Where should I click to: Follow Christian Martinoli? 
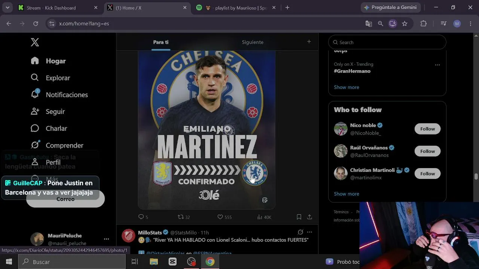(x=427, y=174)
